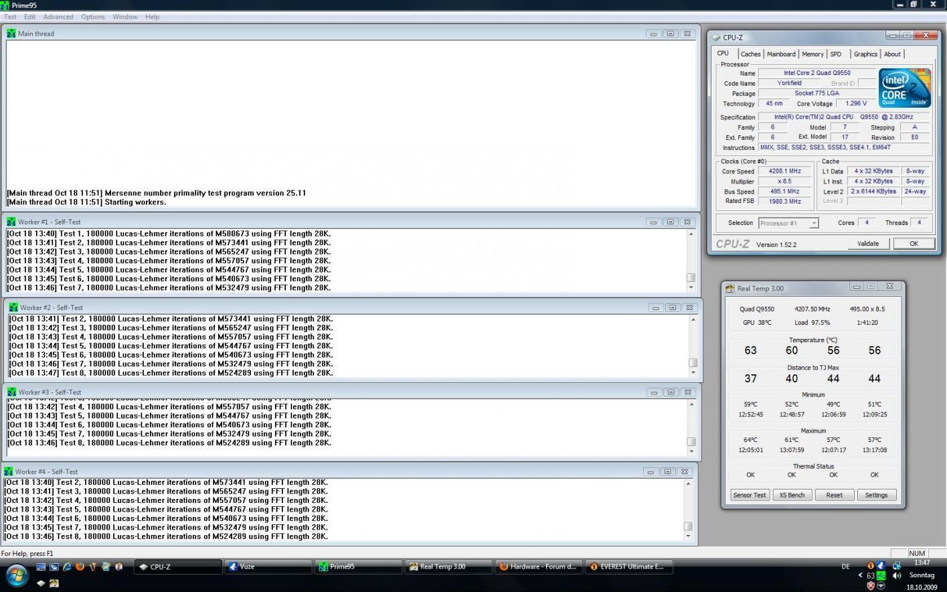The image size is (947, 592).
Task: Click Worker #1 scrollbar down arrow
Action: point(691,287)
